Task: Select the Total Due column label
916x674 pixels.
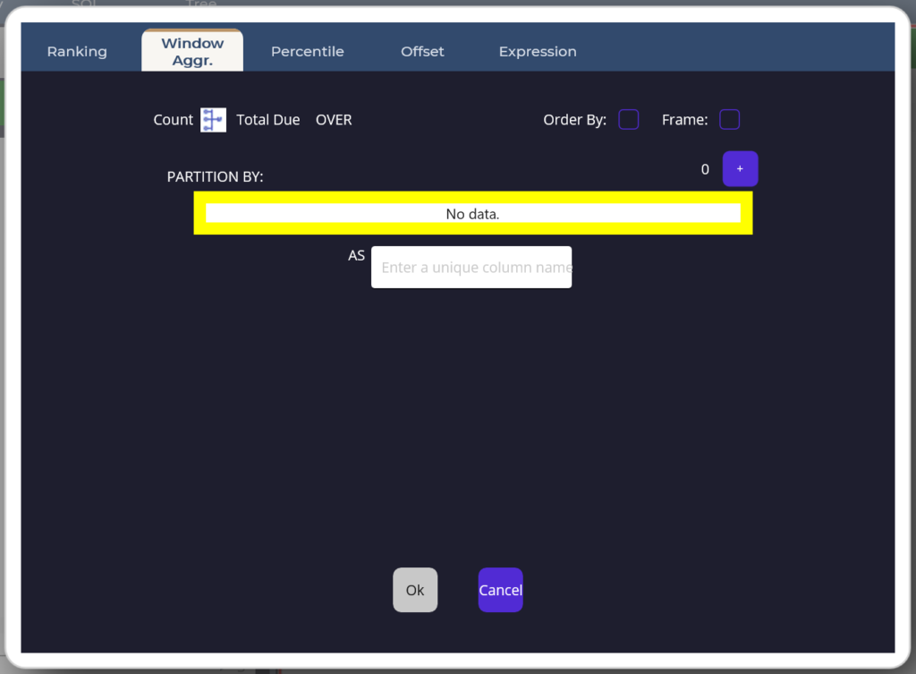Action: pyautogui.click(x=268, y=120)
